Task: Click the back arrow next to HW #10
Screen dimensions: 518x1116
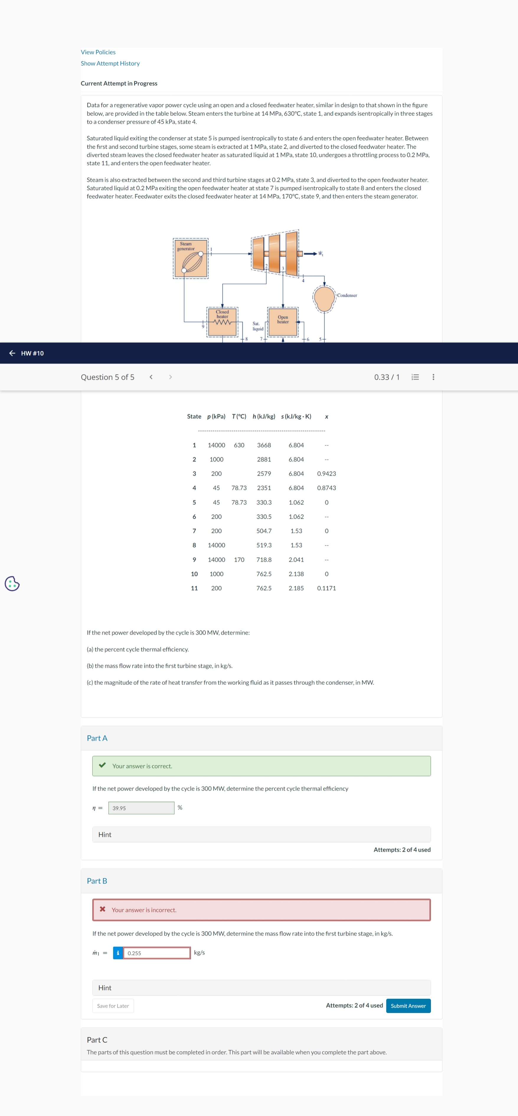Action: click(12, 353)
